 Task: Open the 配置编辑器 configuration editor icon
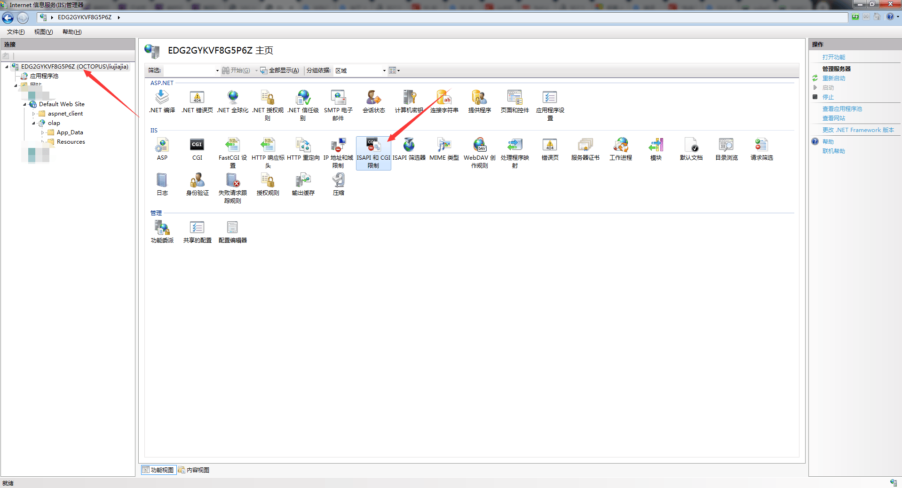click(x=232, y=228)
